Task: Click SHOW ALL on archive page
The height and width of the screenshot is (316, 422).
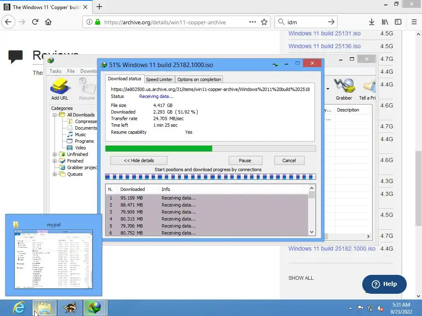Action: [x=301, y=278]
